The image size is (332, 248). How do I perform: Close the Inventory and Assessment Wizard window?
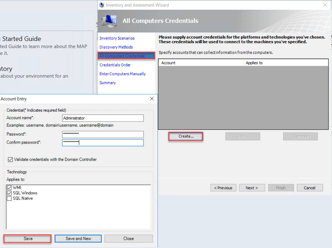click(x=325, y=5)
